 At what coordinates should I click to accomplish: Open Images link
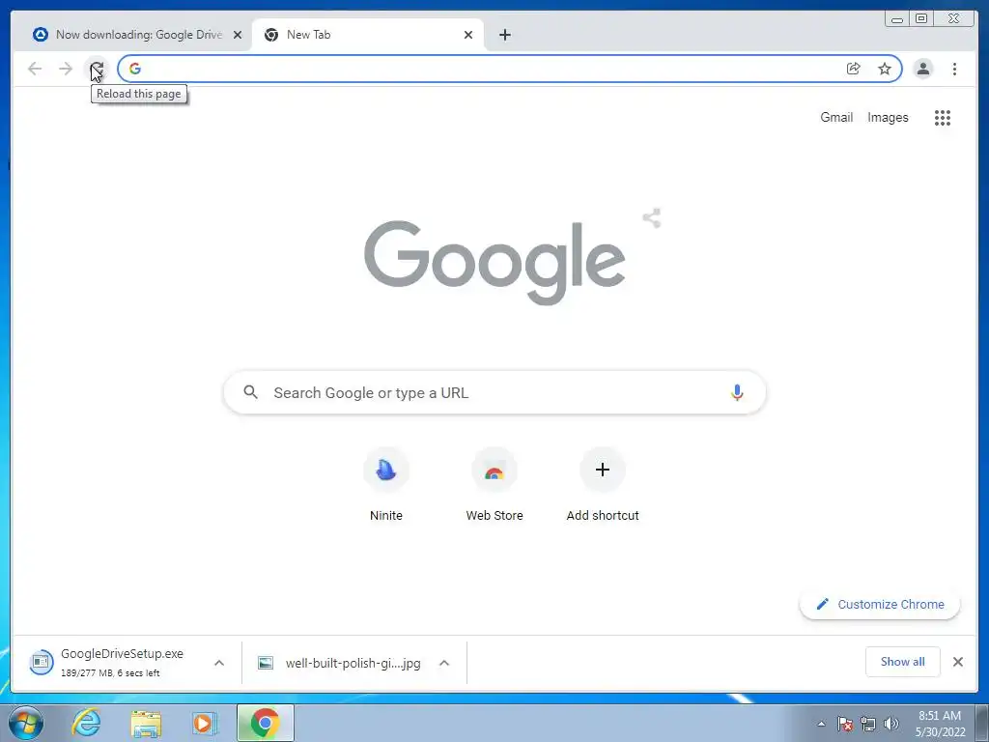(x=888, y=117)
